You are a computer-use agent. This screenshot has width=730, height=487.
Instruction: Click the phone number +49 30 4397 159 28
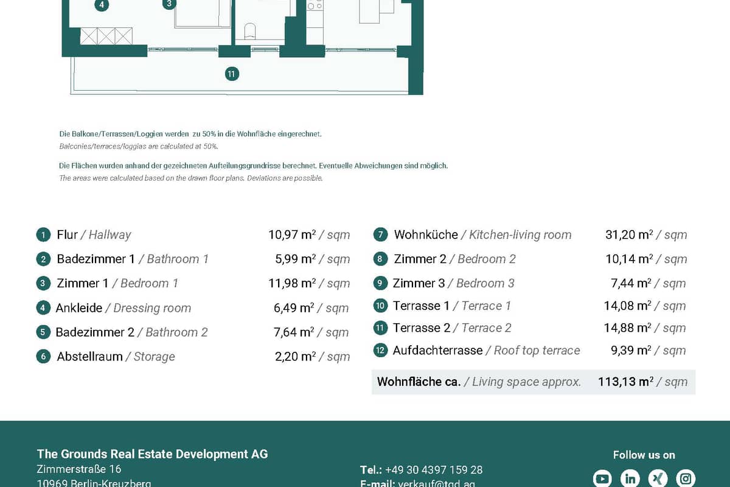tap(434, 470)
